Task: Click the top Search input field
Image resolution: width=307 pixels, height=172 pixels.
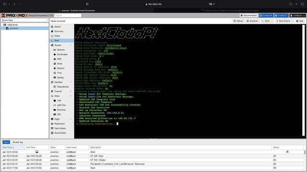Action: 68,15
